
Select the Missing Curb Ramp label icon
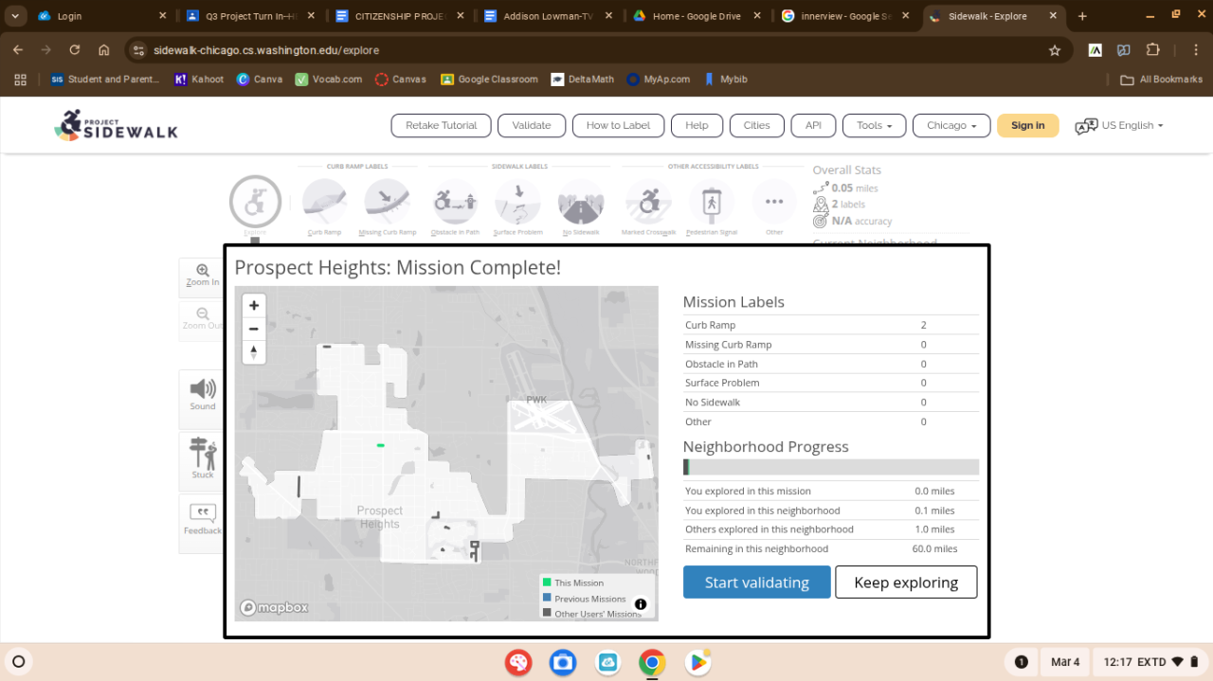pyautogui.click(x=388, y=202)
